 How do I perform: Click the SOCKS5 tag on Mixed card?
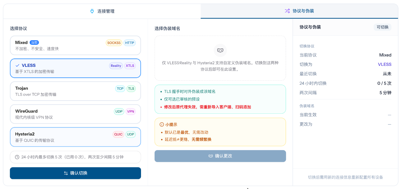tap(114, 43)
